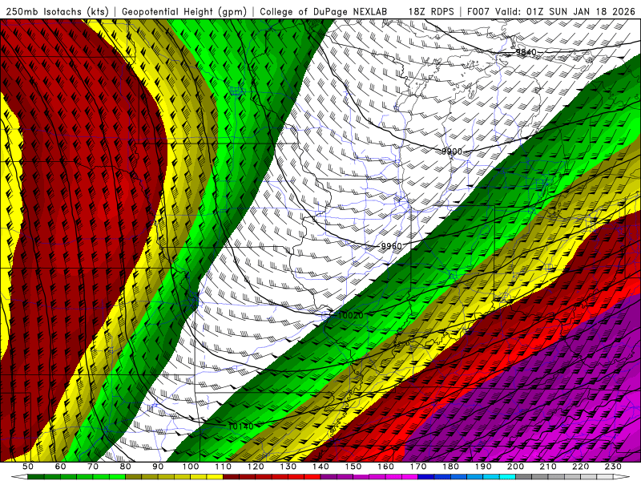Click the '250mb Isotachs (kts)' title text
This screenshot has height=481, width=641.
[57, 11]
